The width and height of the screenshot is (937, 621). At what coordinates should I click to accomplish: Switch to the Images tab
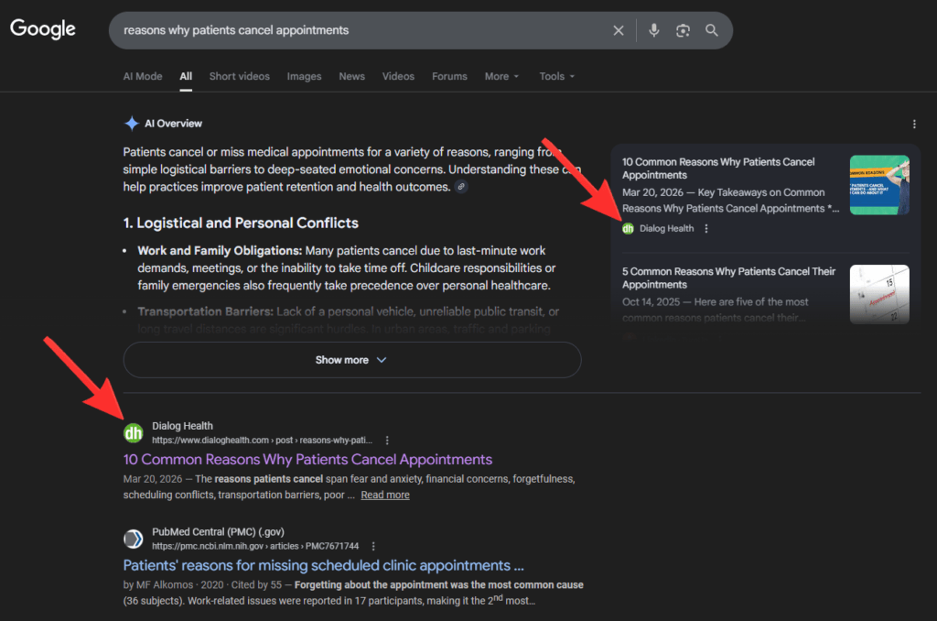click(304, 76)
